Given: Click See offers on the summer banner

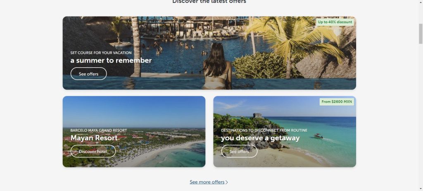Looking at the screenshot, I should [x=88, y=73].
